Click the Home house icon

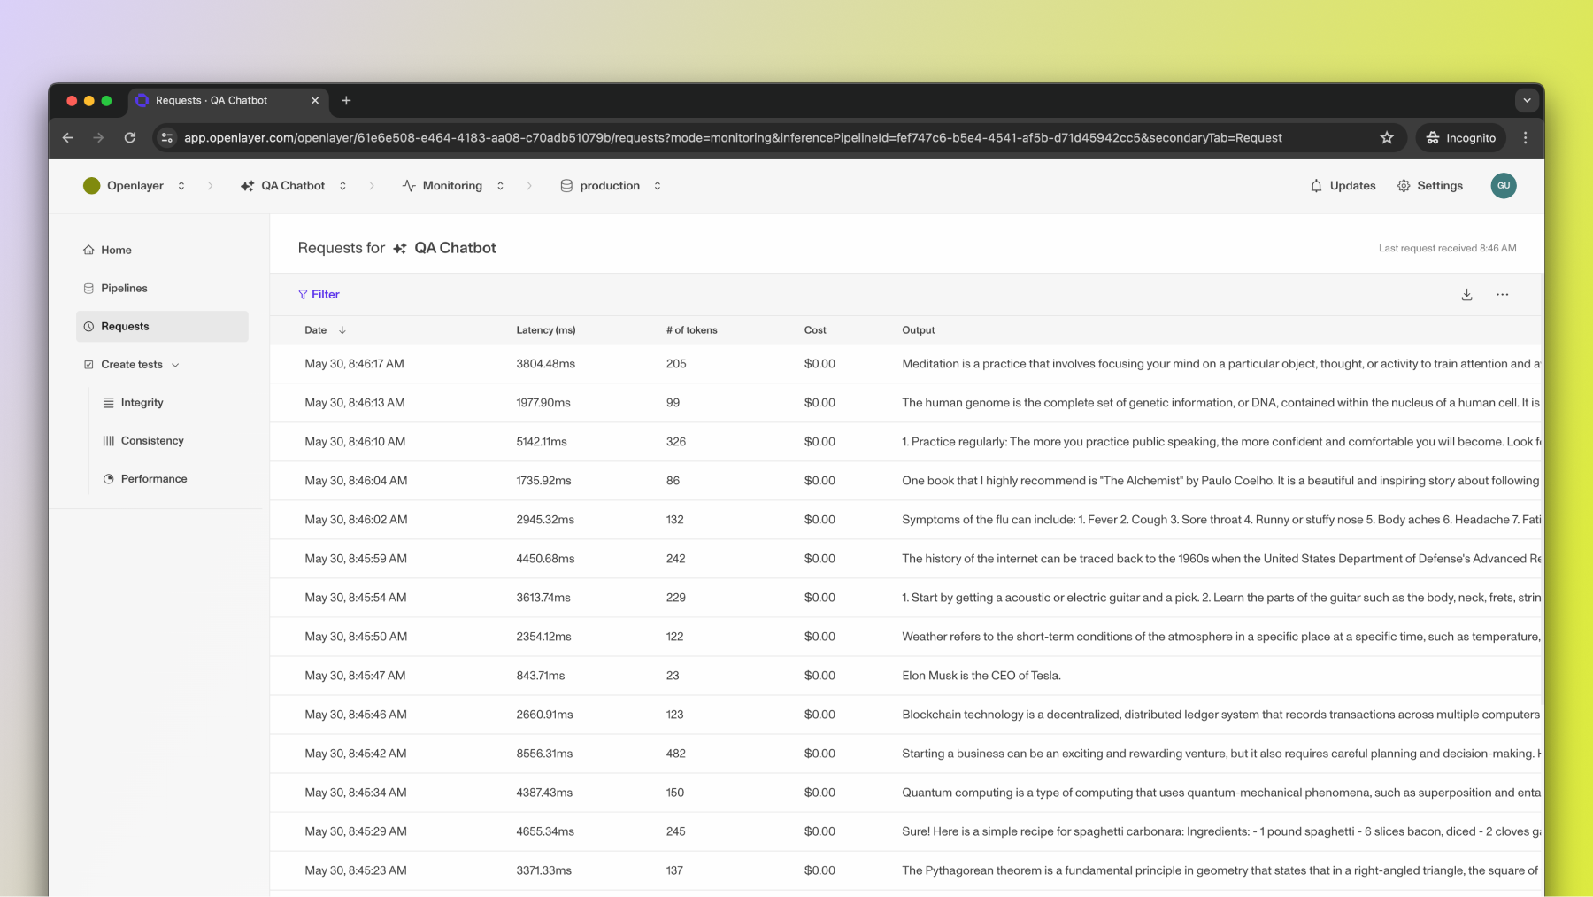tap(88, 250)
